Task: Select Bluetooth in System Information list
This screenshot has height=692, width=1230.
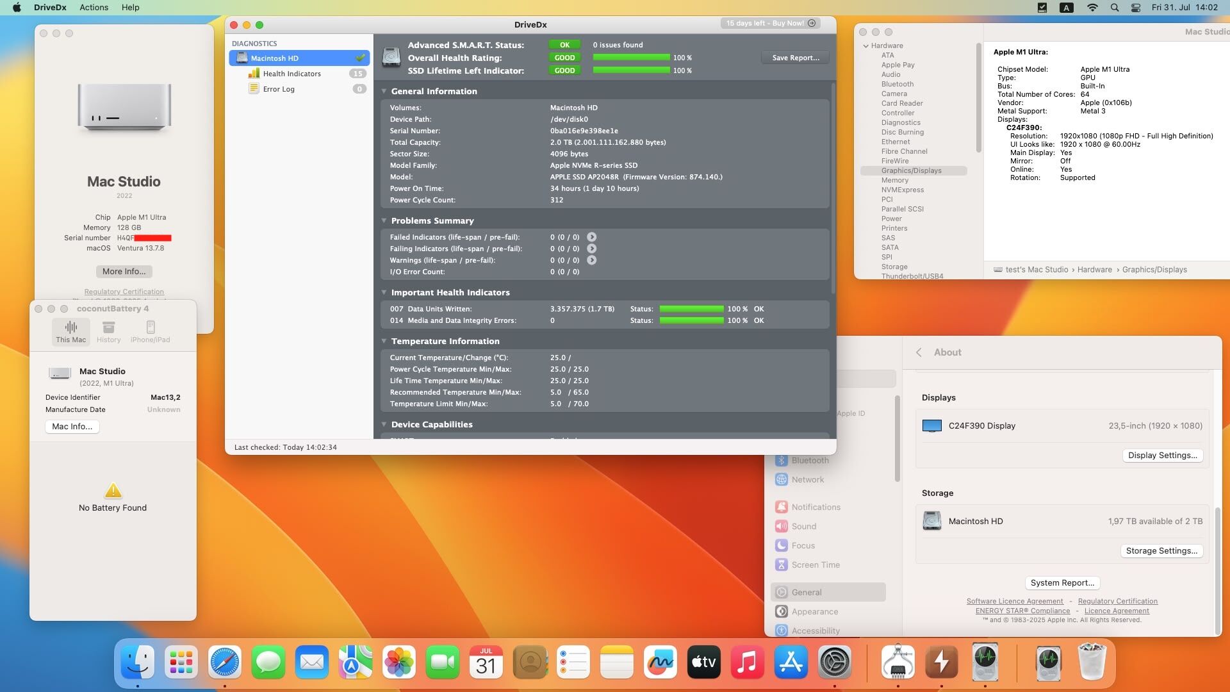Action: (897, 85)
